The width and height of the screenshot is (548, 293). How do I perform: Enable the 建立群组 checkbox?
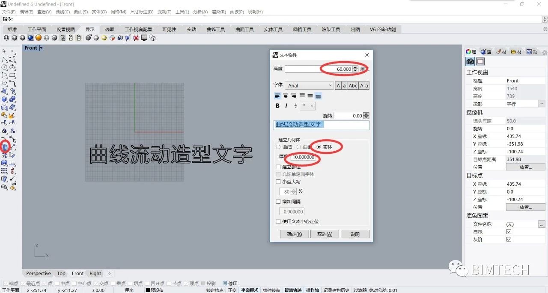click(279, 167)
